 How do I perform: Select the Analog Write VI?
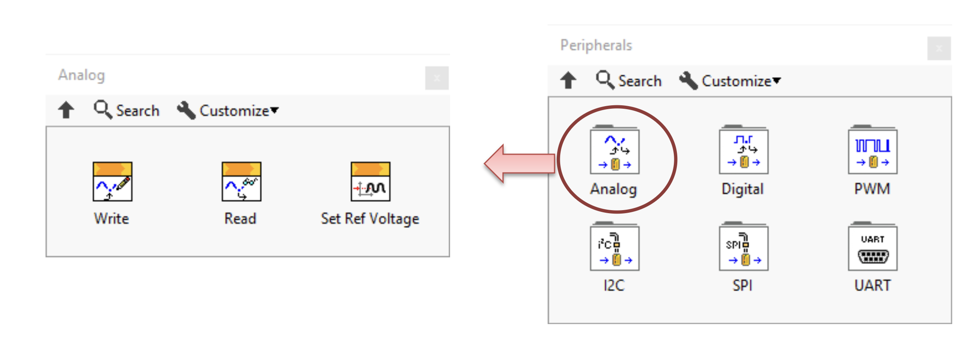[x=112, y=182]
